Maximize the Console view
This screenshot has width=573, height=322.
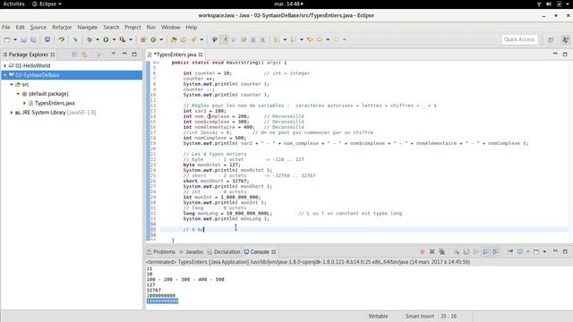click(x=565, y=251)
